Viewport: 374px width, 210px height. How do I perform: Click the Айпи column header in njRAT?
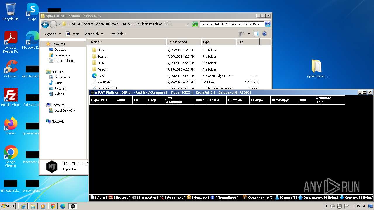[x=123, y=100]
